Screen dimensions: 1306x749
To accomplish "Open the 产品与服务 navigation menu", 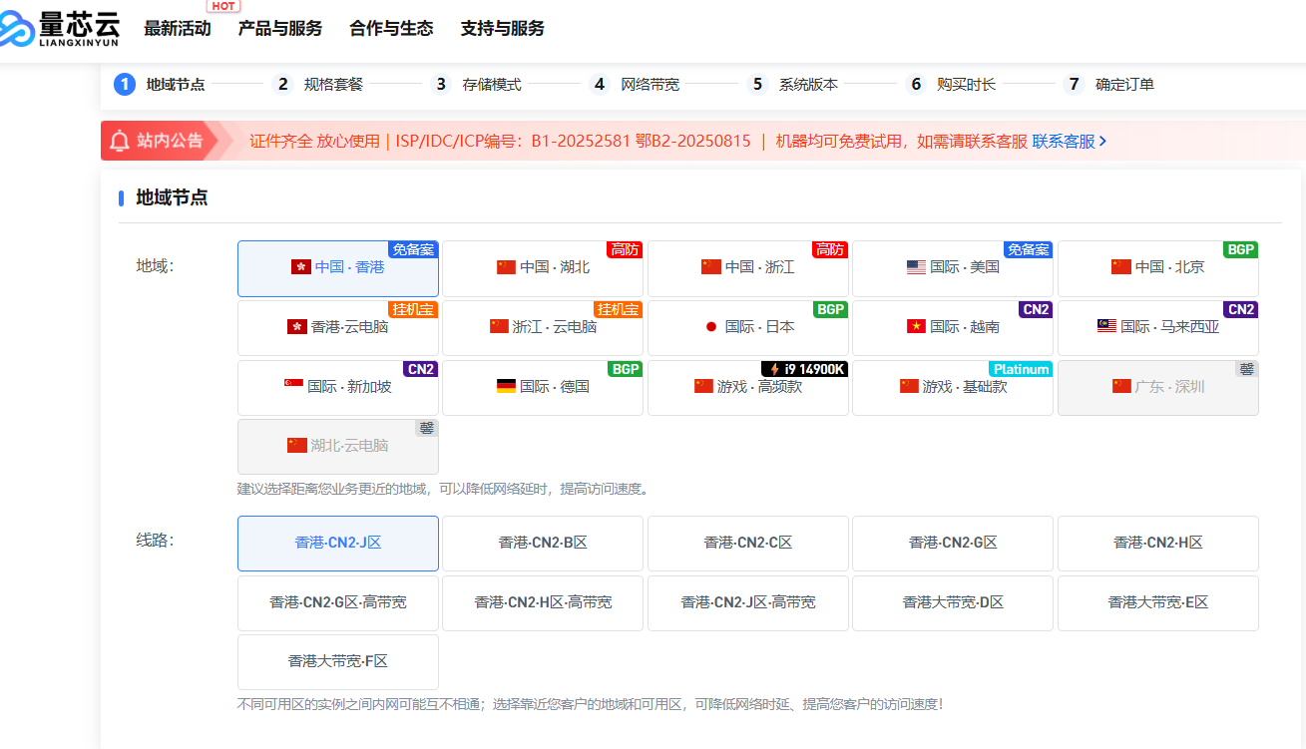I will (280, 29).
